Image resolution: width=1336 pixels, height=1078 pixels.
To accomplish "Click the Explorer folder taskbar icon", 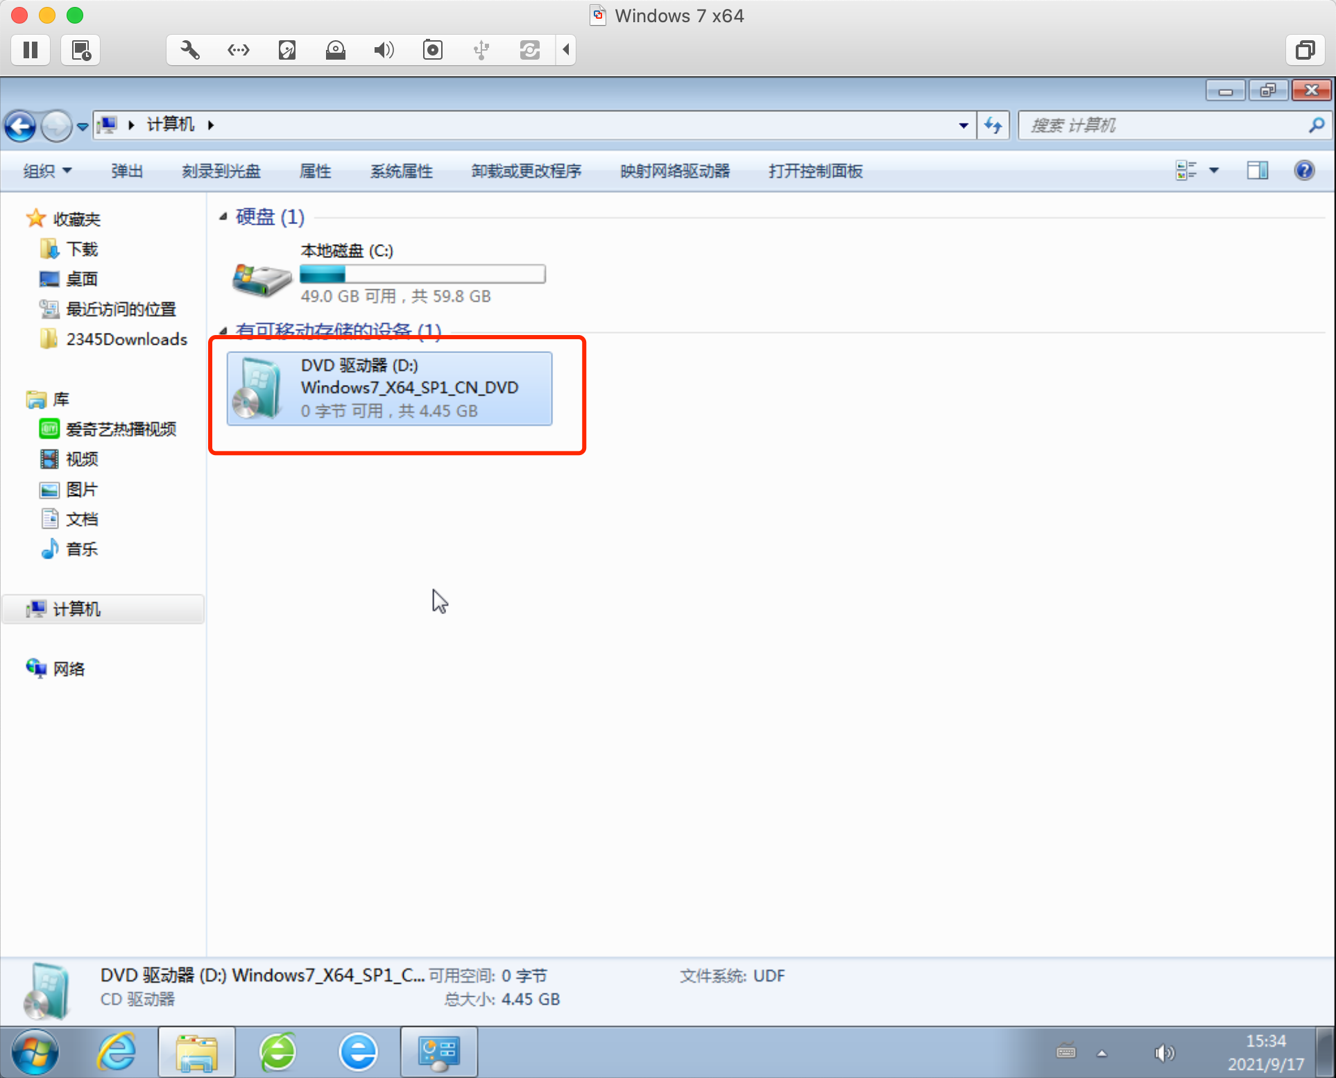I will [197, 1052].
